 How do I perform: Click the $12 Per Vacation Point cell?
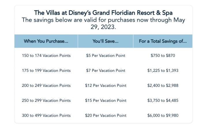point(106,86)
